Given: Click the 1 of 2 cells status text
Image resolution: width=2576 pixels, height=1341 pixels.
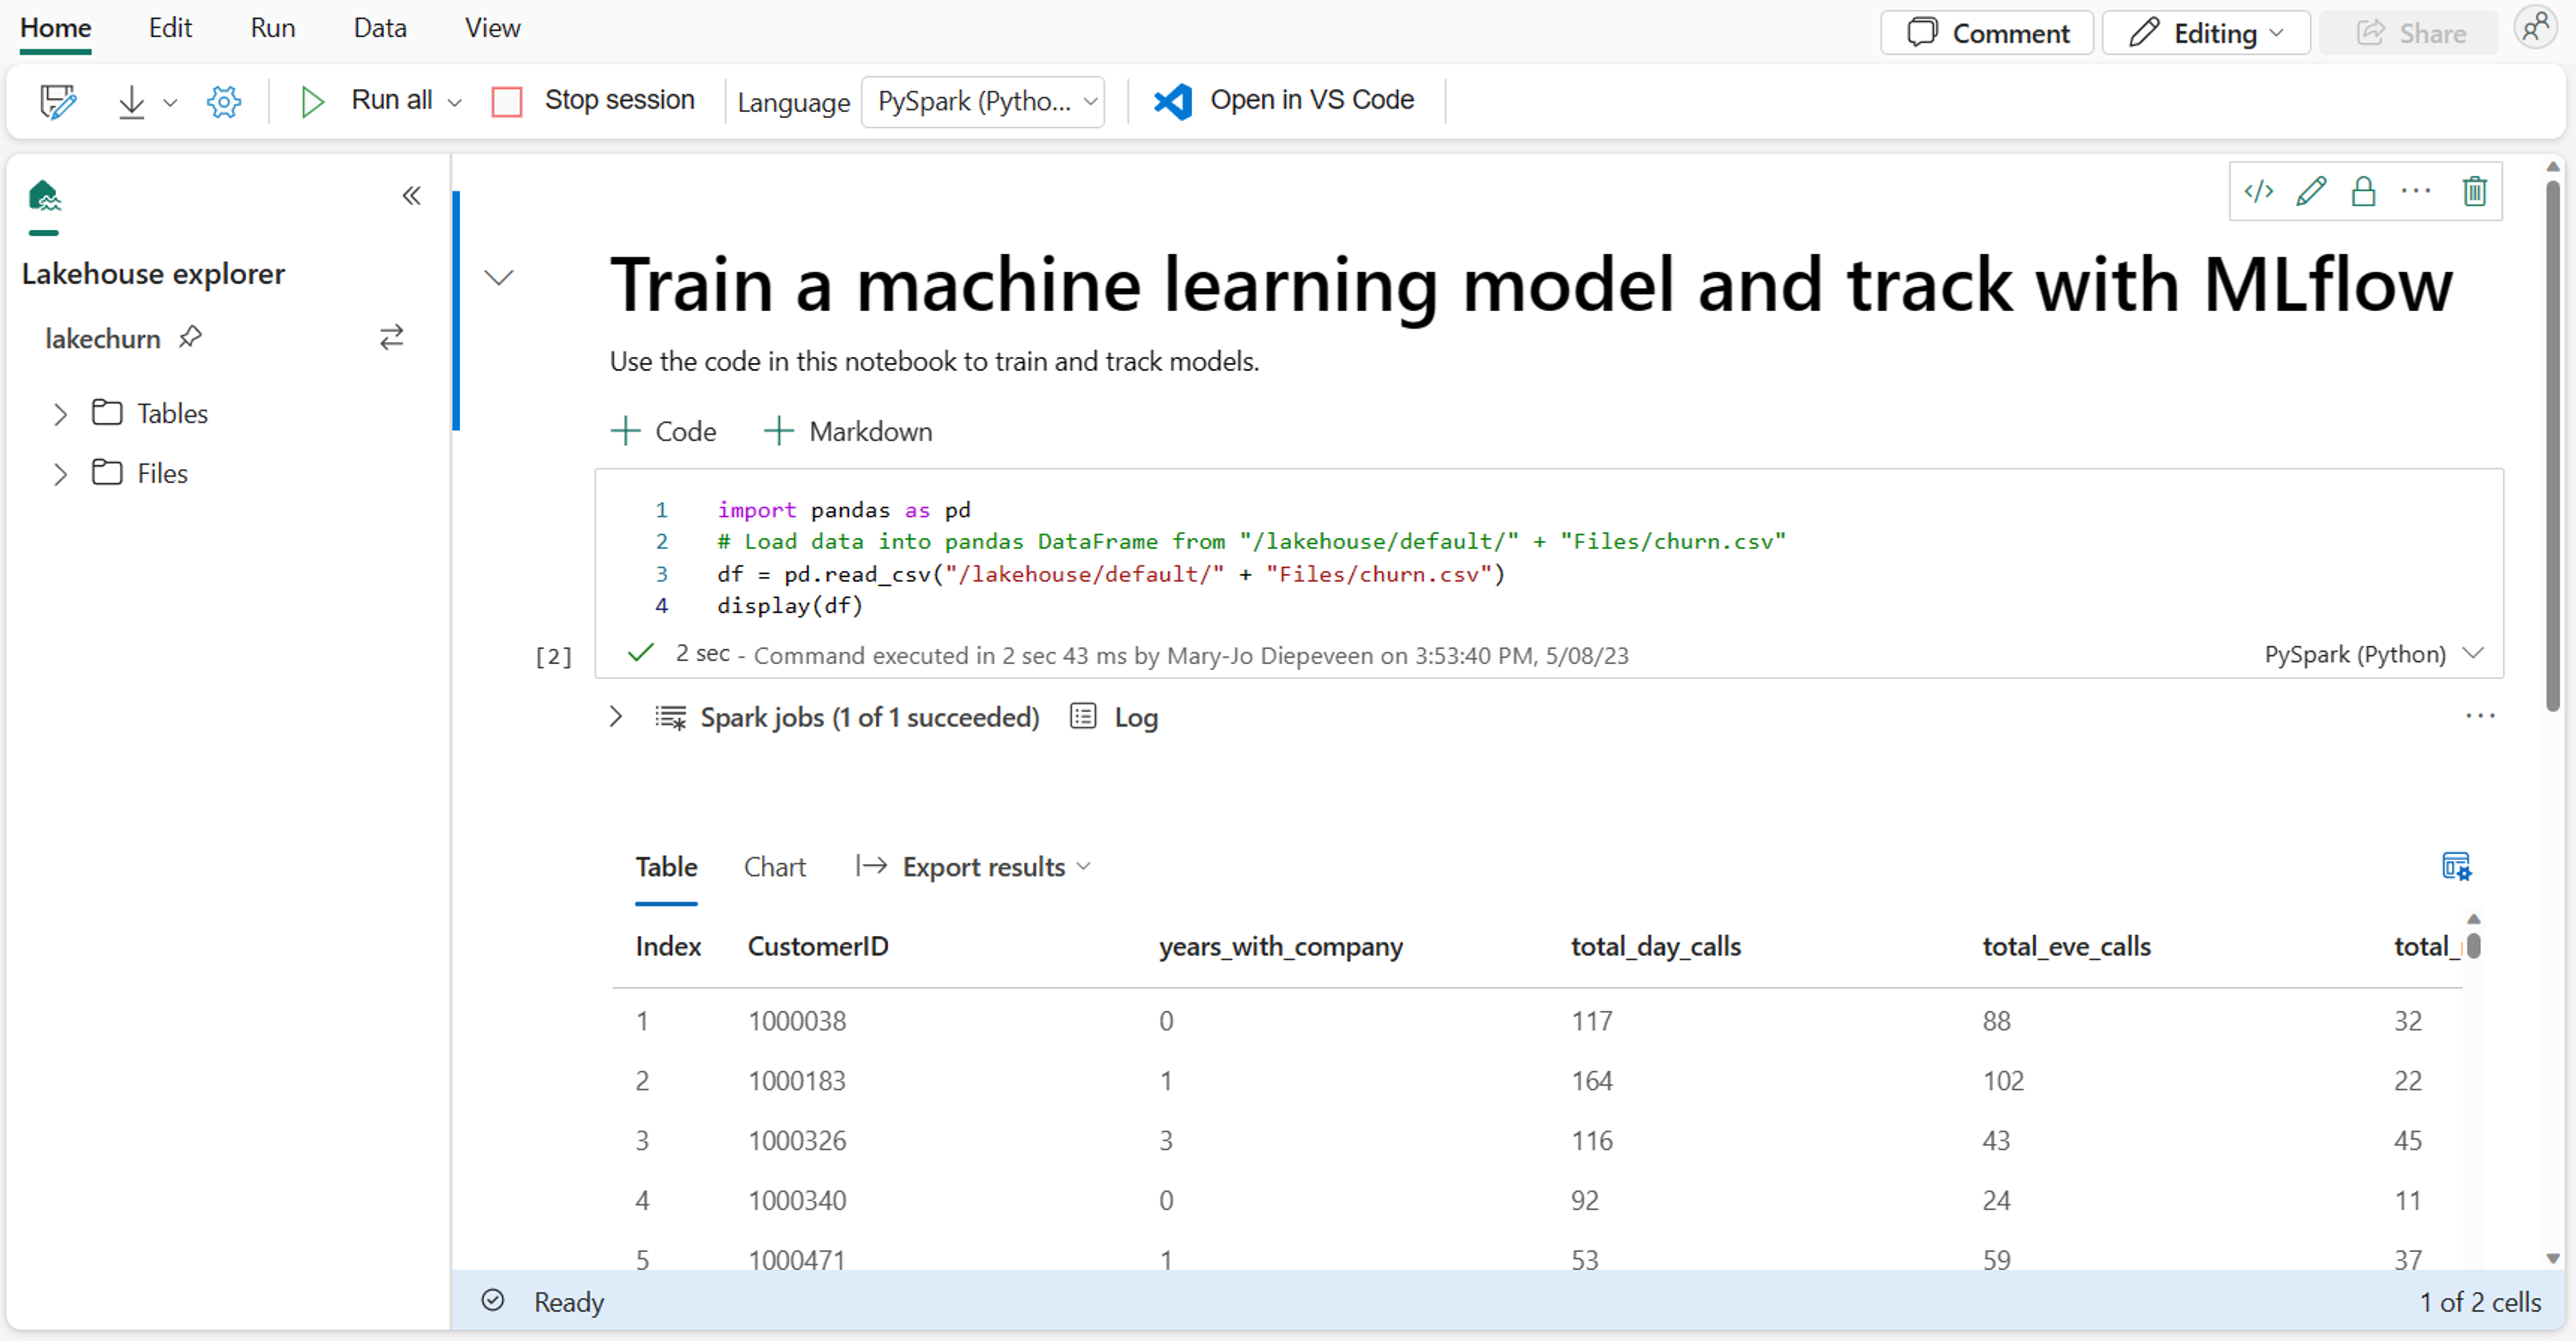Looking at the screenshot, I should 2480,1301.
